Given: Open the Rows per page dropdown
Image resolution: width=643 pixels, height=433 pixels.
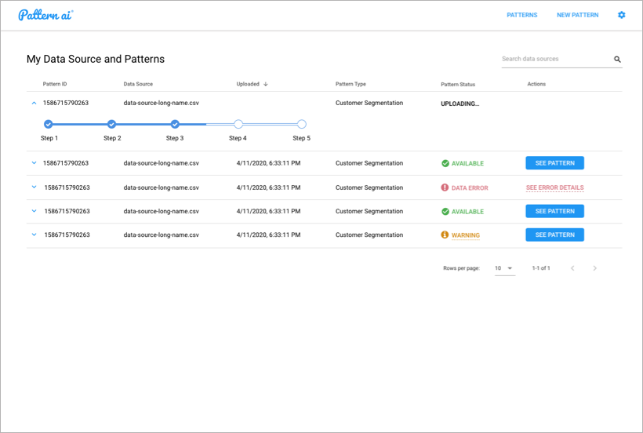Looking at the screenshot, I should (504, 268).
